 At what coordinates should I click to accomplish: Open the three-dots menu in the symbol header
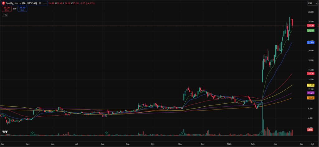tap(45, 3)
